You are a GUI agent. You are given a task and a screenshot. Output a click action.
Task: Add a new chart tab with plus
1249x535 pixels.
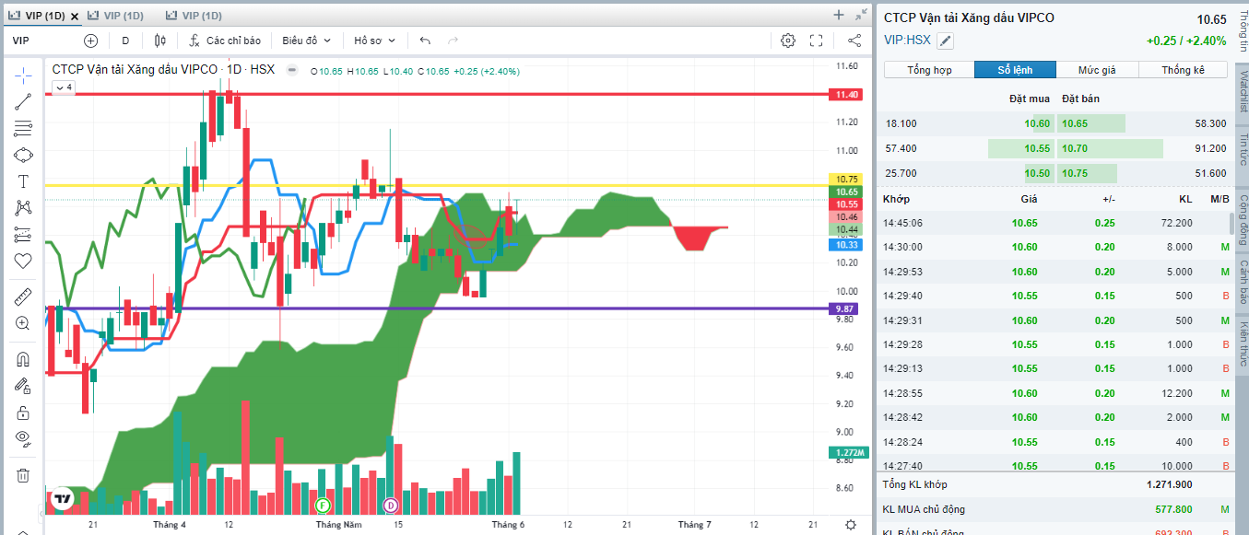(839, 15)
